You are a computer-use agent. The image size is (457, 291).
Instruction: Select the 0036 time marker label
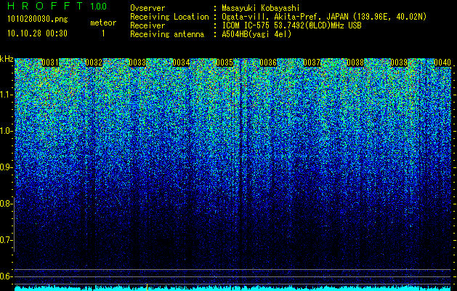pos(268,63)
